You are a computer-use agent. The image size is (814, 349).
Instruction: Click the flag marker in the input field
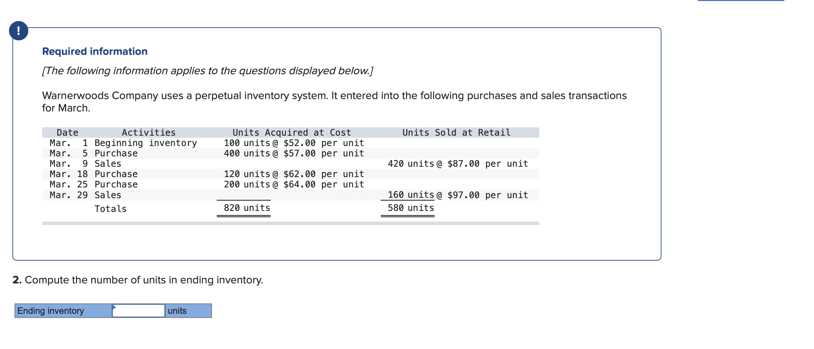pyautogui.click(x=115, y=307)
